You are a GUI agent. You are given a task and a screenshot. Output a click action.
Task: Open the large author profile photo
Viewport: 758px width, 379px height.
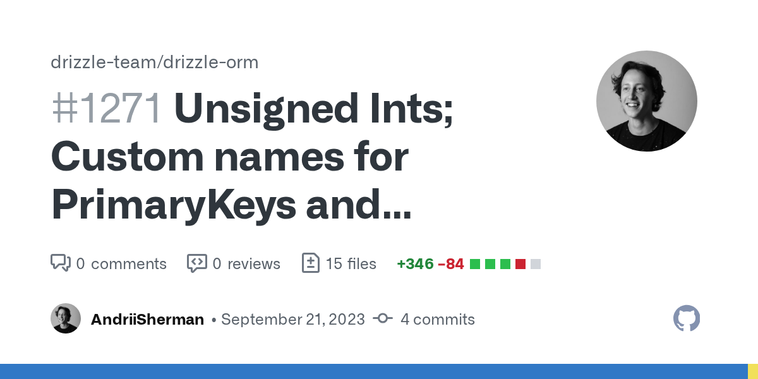pyautogui.click(x=646, y=101)
